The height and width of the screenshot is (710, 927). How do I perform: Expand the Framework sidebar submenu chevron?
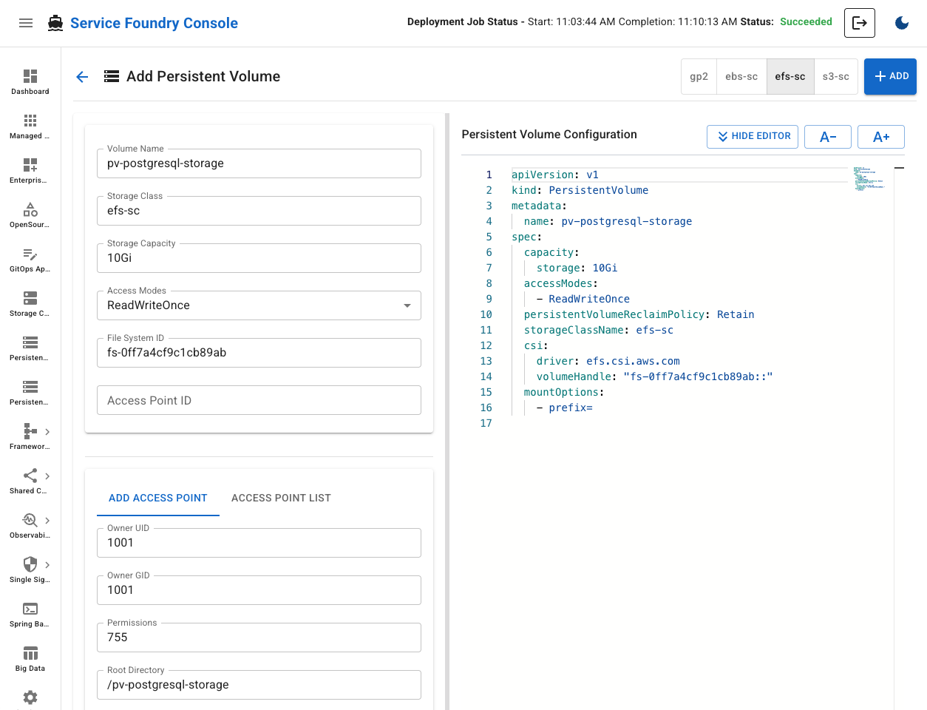point(47,432)
